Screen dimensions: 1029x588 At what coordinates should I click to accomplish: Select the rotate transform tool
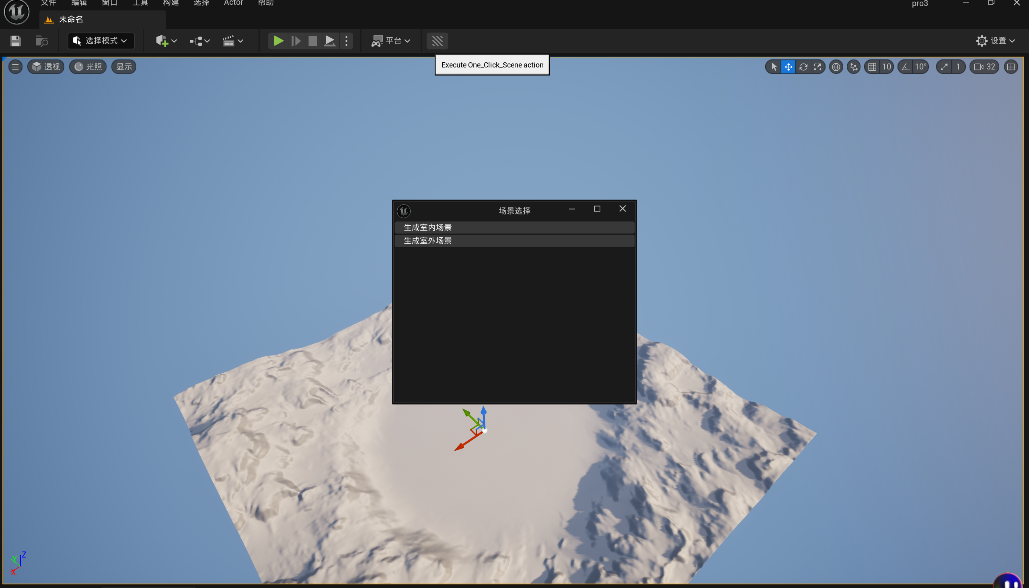click(803, 67)
